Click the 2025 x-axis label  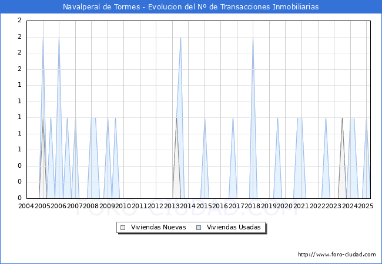point(366,206)
